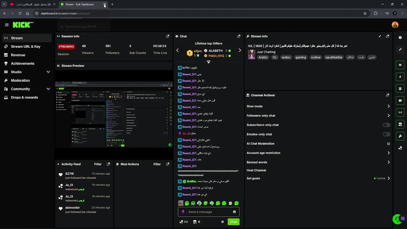Open chat settings gear icon

(x=223, y=222)
